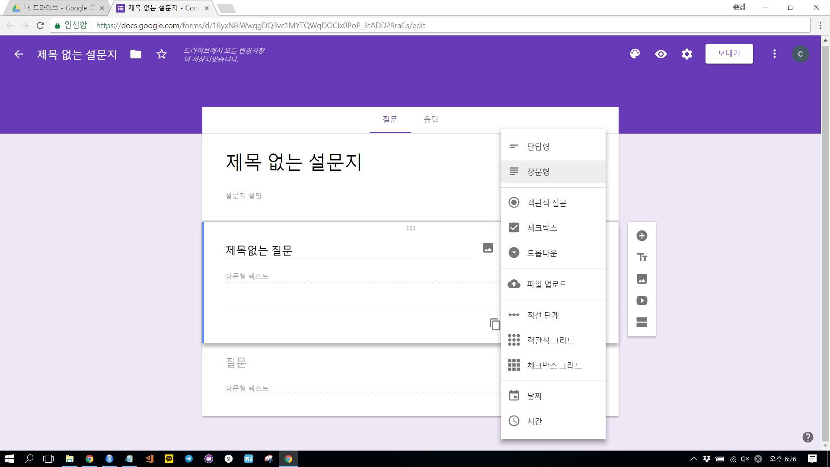
Task: Choose 체크박스 checkbox question type
Action: (x=542, y=228)
